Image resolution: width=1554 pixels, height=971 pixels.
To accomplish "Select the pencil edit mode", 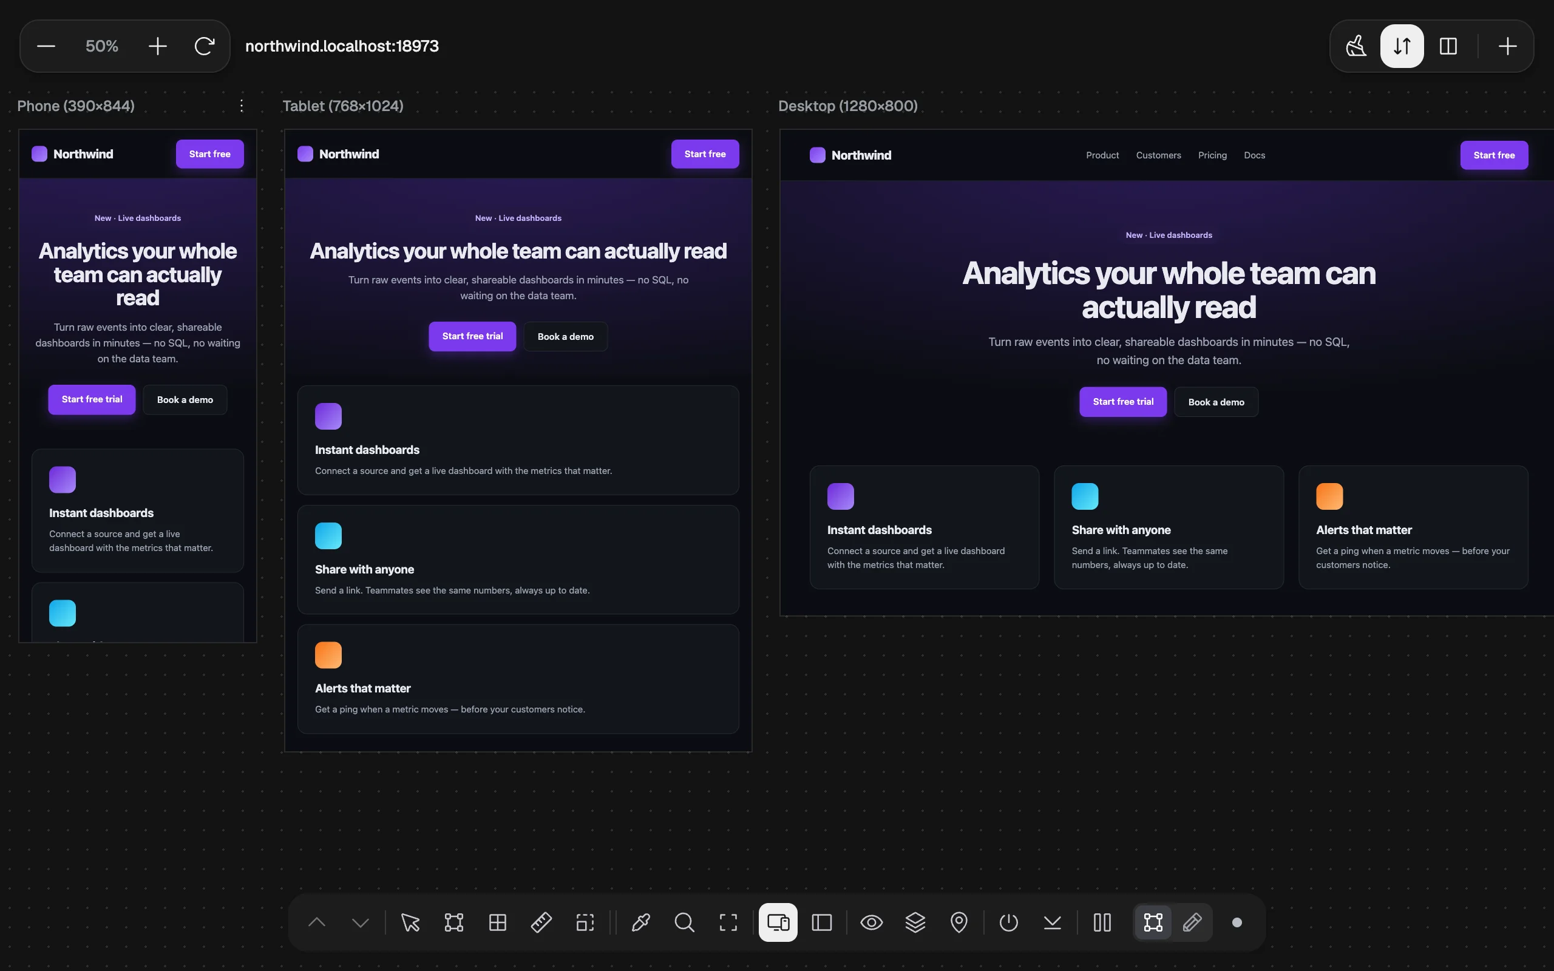I will tap(1192, 923).
